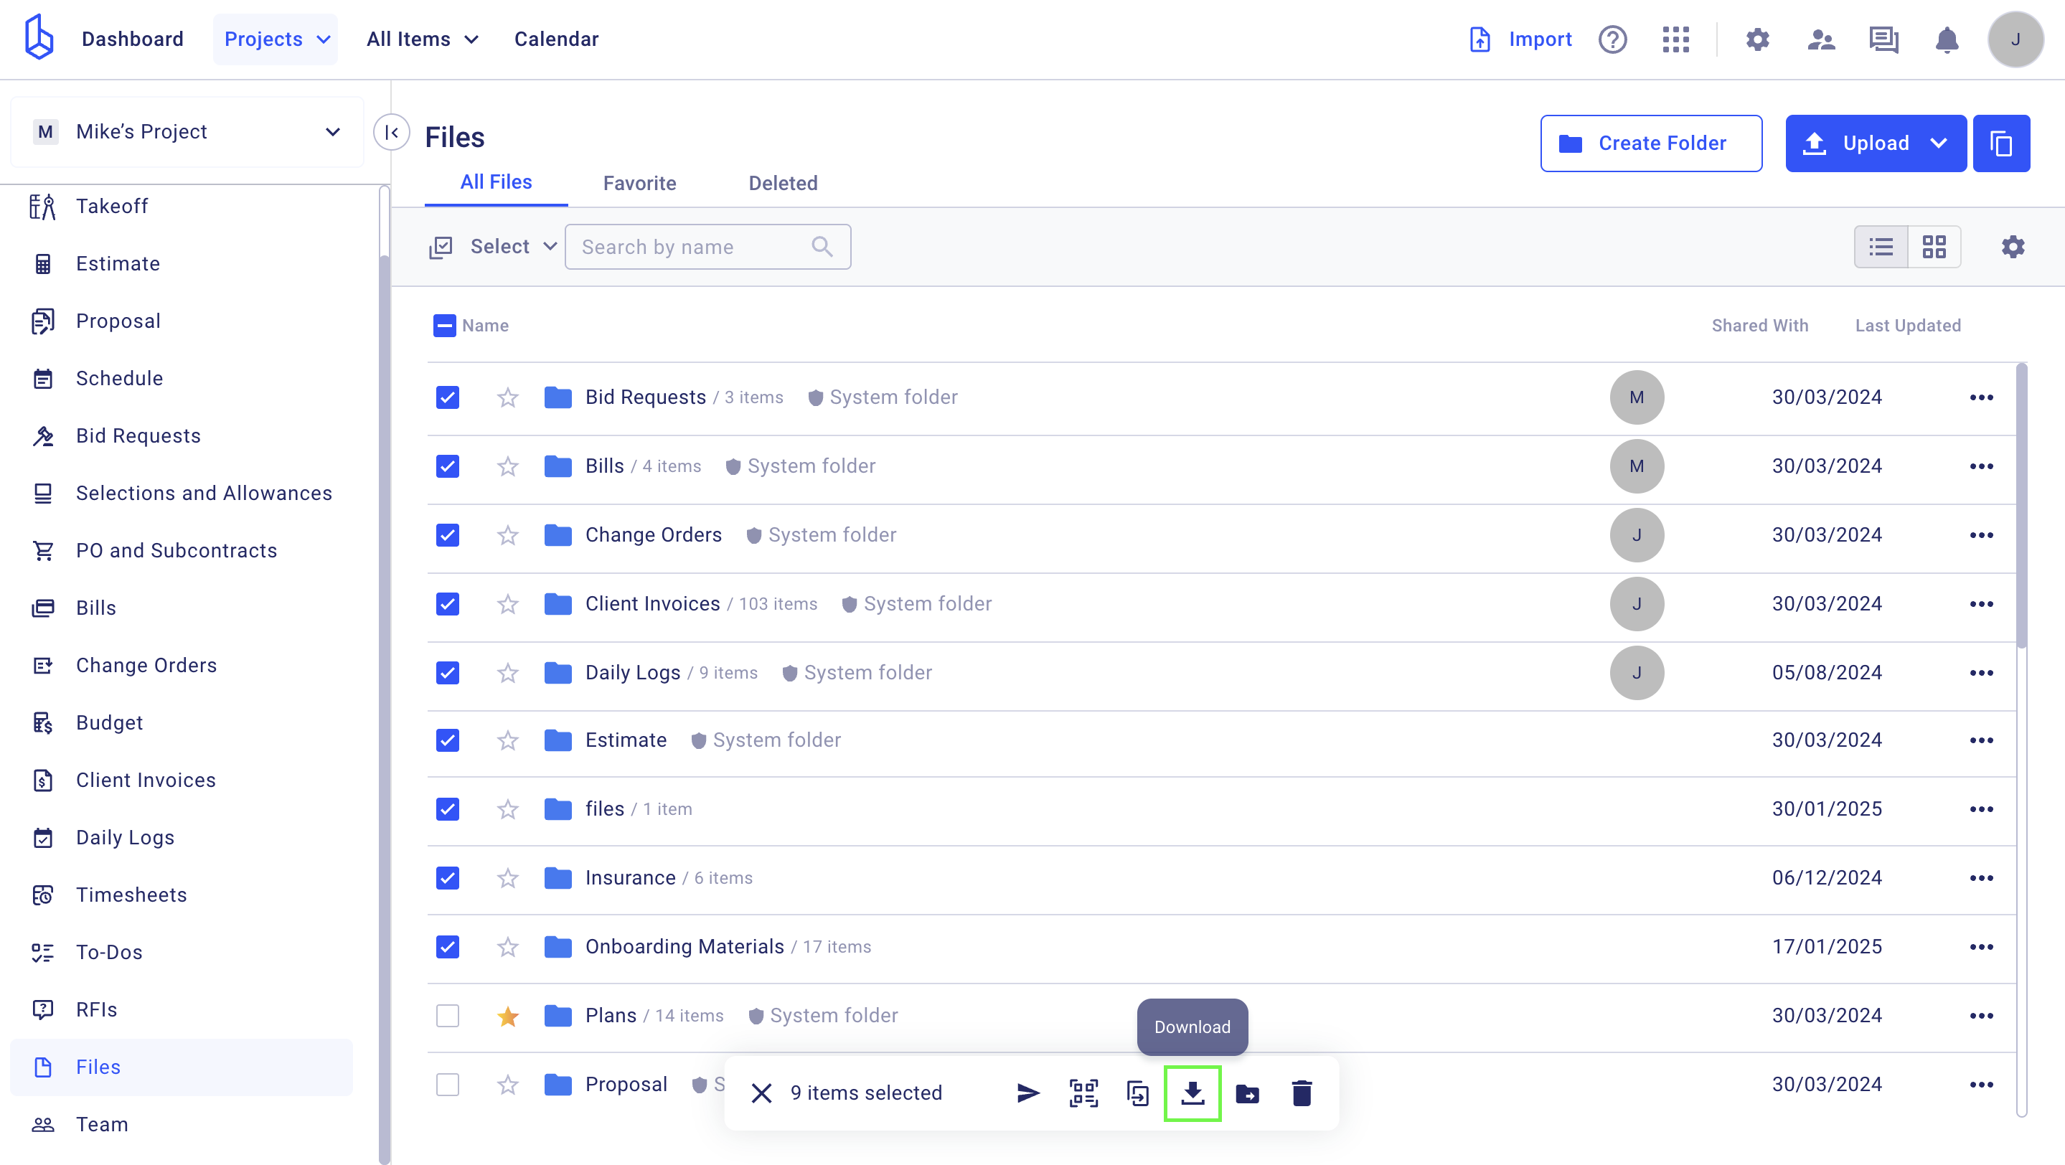Uncheck the Bid Requests folder checkbox
The image size is (2065, 1165).
[x=447, y=397]
